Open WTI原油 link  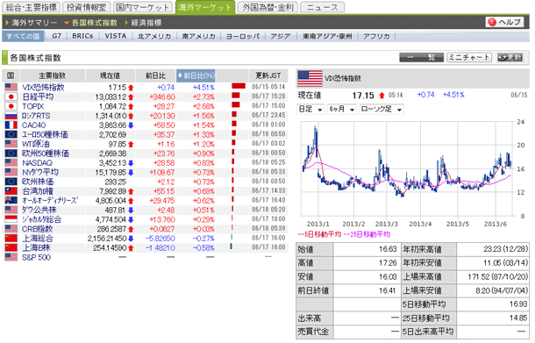(36, 144)
